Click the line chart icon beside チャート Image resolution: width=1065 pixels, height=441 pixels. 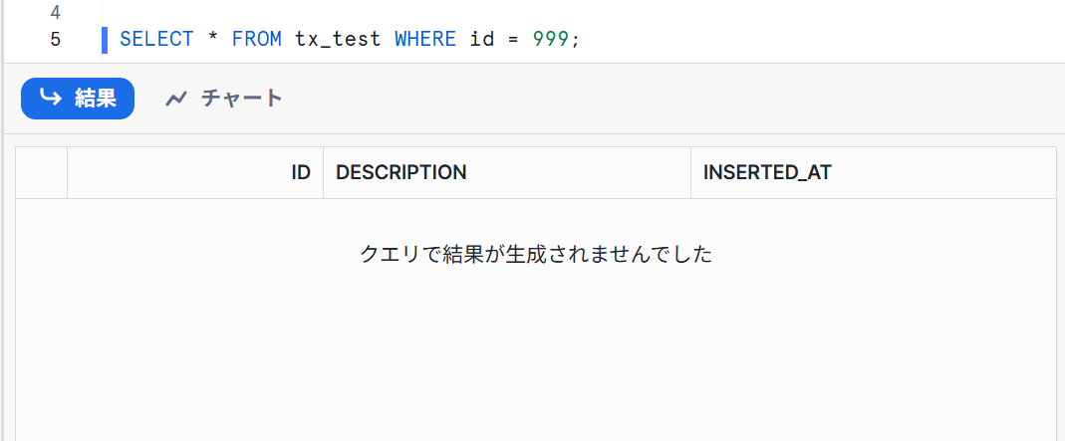176,98
